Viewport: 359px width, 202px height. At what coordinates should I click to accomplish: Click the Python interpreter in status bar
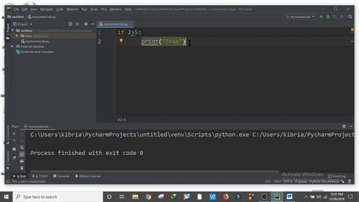[x=324, y=181]
